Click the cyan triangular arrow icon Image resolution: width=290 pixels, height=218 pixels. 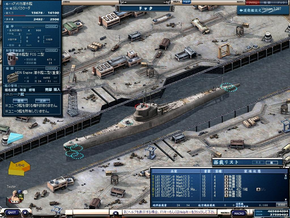point(15,138)
